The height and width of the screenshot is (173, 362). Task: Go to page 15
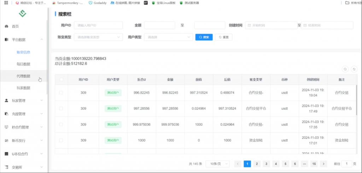tap(314, 164)
